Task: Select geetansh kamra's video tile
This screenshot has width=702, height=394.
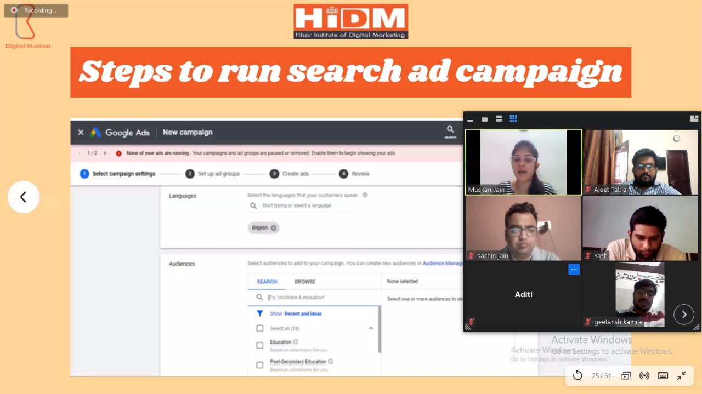Action: [x=640, y=294]
